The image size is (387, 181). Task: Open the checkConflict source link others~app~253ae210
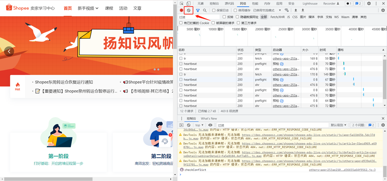pyautogui.click(x=342, y=170)
